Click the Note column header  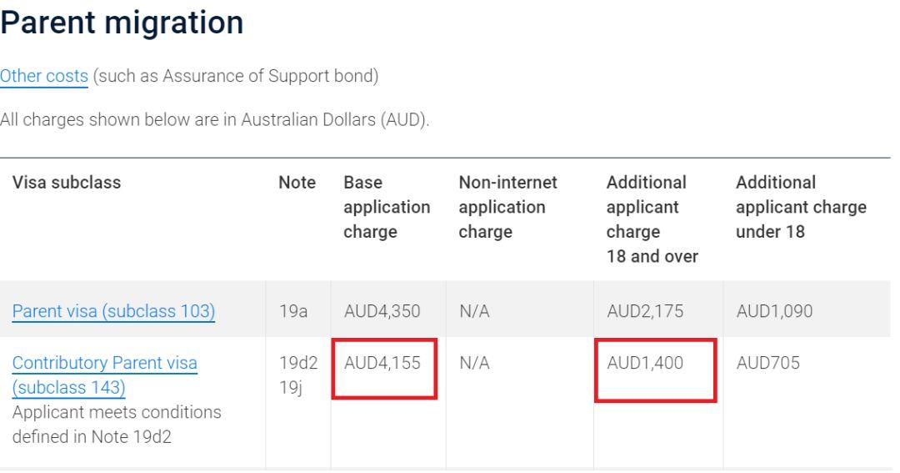297,182
